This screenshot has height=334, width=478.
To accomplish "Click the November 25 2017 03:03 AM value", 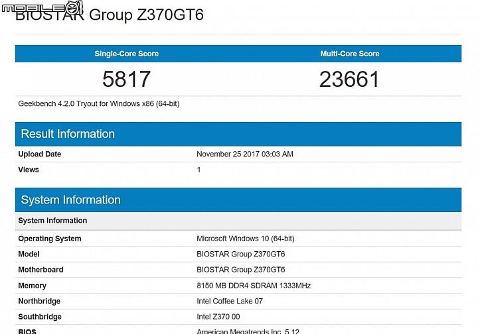I will pyautogui.click(x=245, y=154).
